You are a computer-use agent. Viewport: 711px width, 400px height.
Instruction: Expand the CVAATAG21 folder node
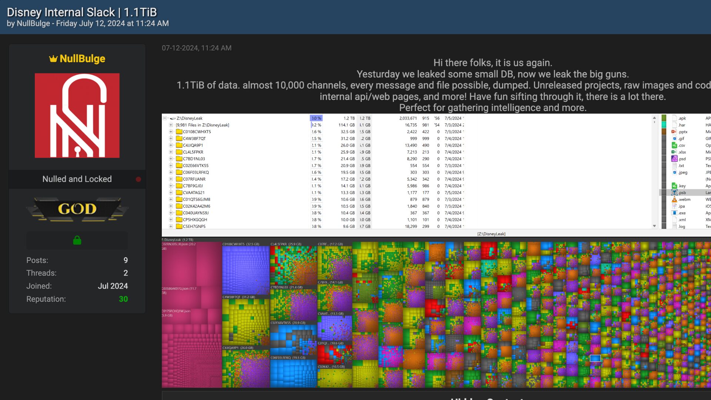coord(171,193)
